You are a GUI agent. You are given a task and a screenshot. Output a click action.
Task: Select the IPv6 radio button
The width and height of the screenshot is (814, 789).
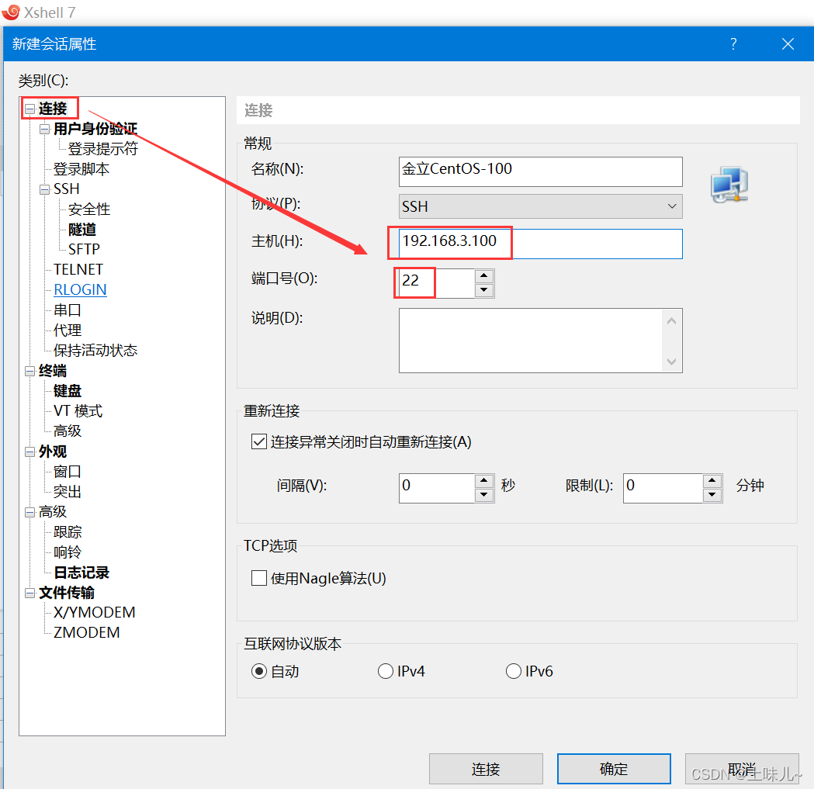coord(514,671)
